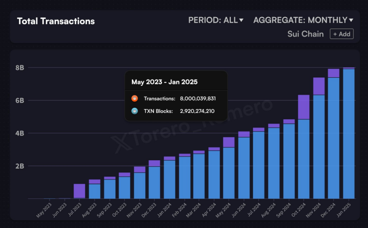The width and height of the screenshot is (368, 228).
Task: Click the Jul 2023 purple bar
Action: pos(79,191)
